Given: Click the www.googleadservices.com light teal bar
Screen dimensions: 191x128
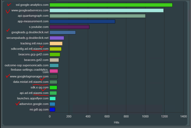Looking at the screenshot, I should click(107, 10).
